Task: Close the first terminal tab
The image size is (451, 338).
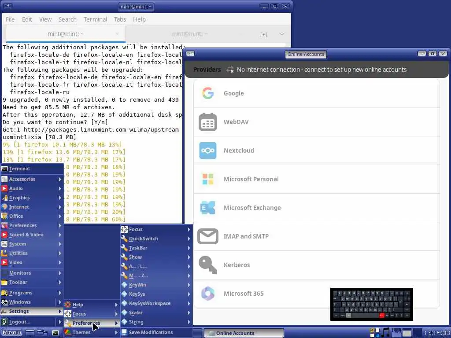Action: (117, 34)
